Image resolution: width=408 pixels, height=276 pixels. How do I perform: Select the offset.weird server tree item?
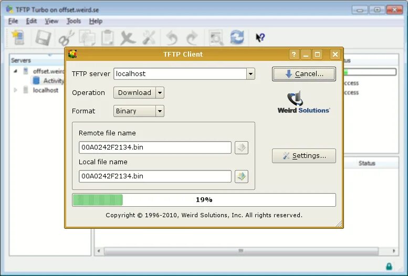point(48,71)
